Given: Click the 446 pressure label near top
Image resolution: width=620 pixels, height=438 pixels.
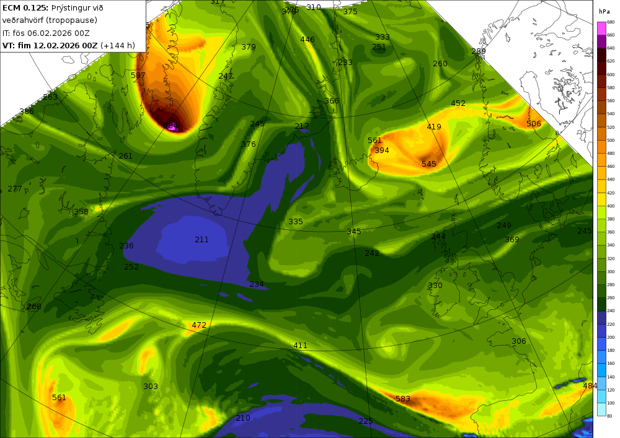Looking at the screenshot, I should click(x=308, y=40).
